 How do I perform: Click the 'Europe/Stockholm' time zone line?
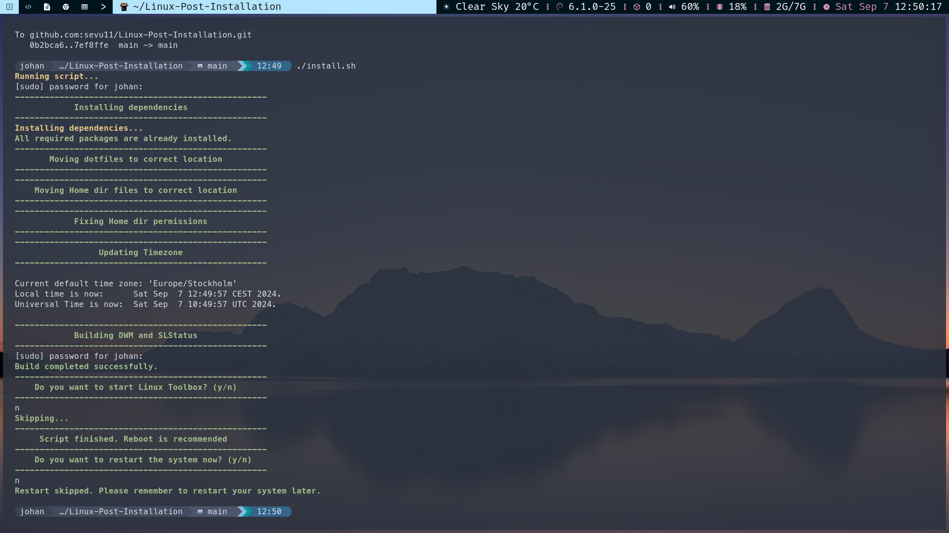point(126,284)
